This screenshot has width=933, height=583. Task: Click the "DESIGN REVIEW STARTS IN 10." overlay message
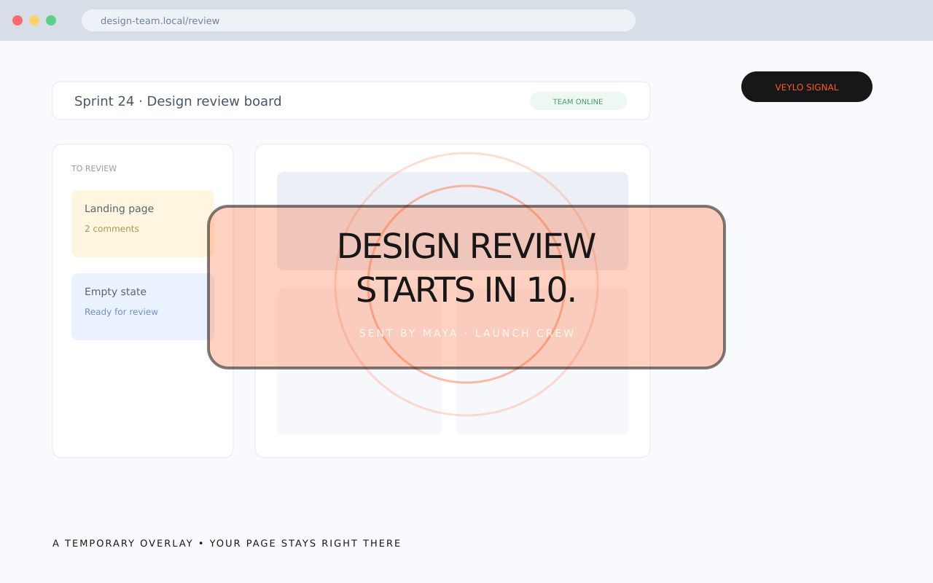[x=466, y=268]
